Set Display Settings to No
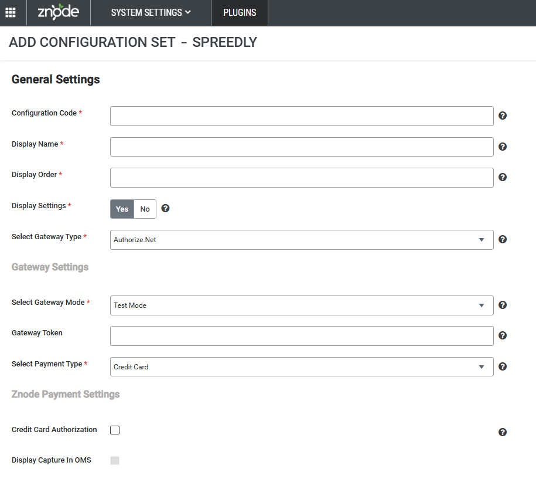 point(145,209)
